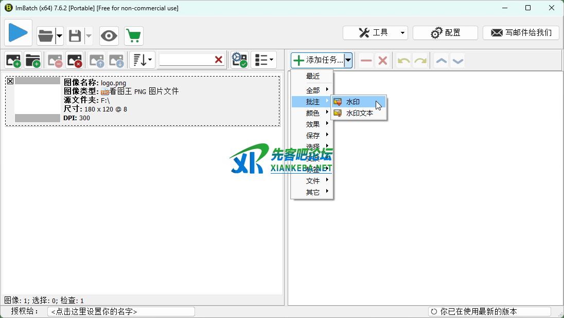Open the list view mode dropdown
The width and height of the screenshot is (564, 318).
coord(263,60)
